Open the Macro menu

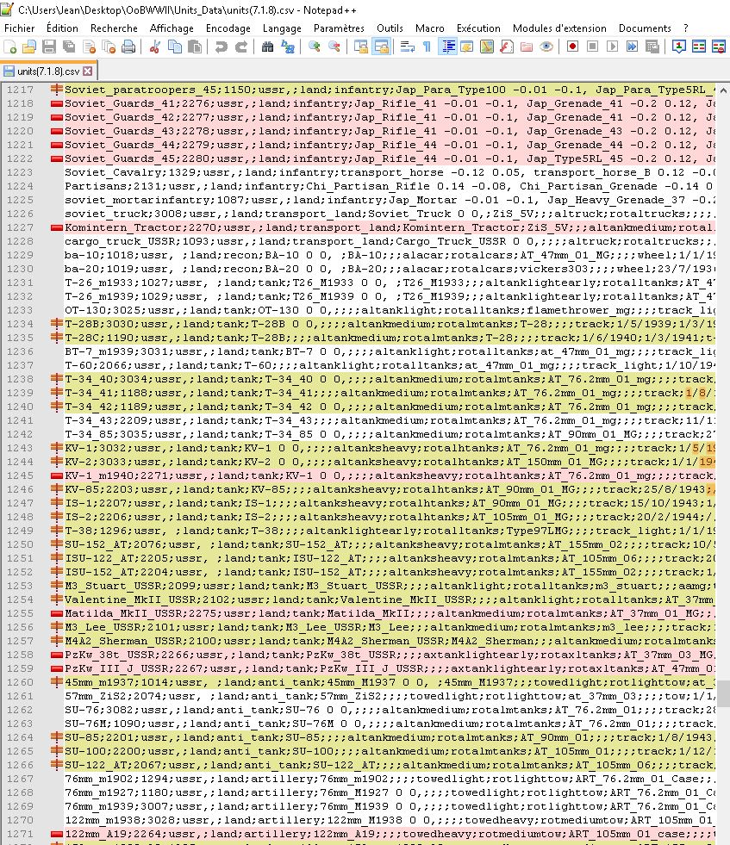pyautogui.click(x=430, y=28)
